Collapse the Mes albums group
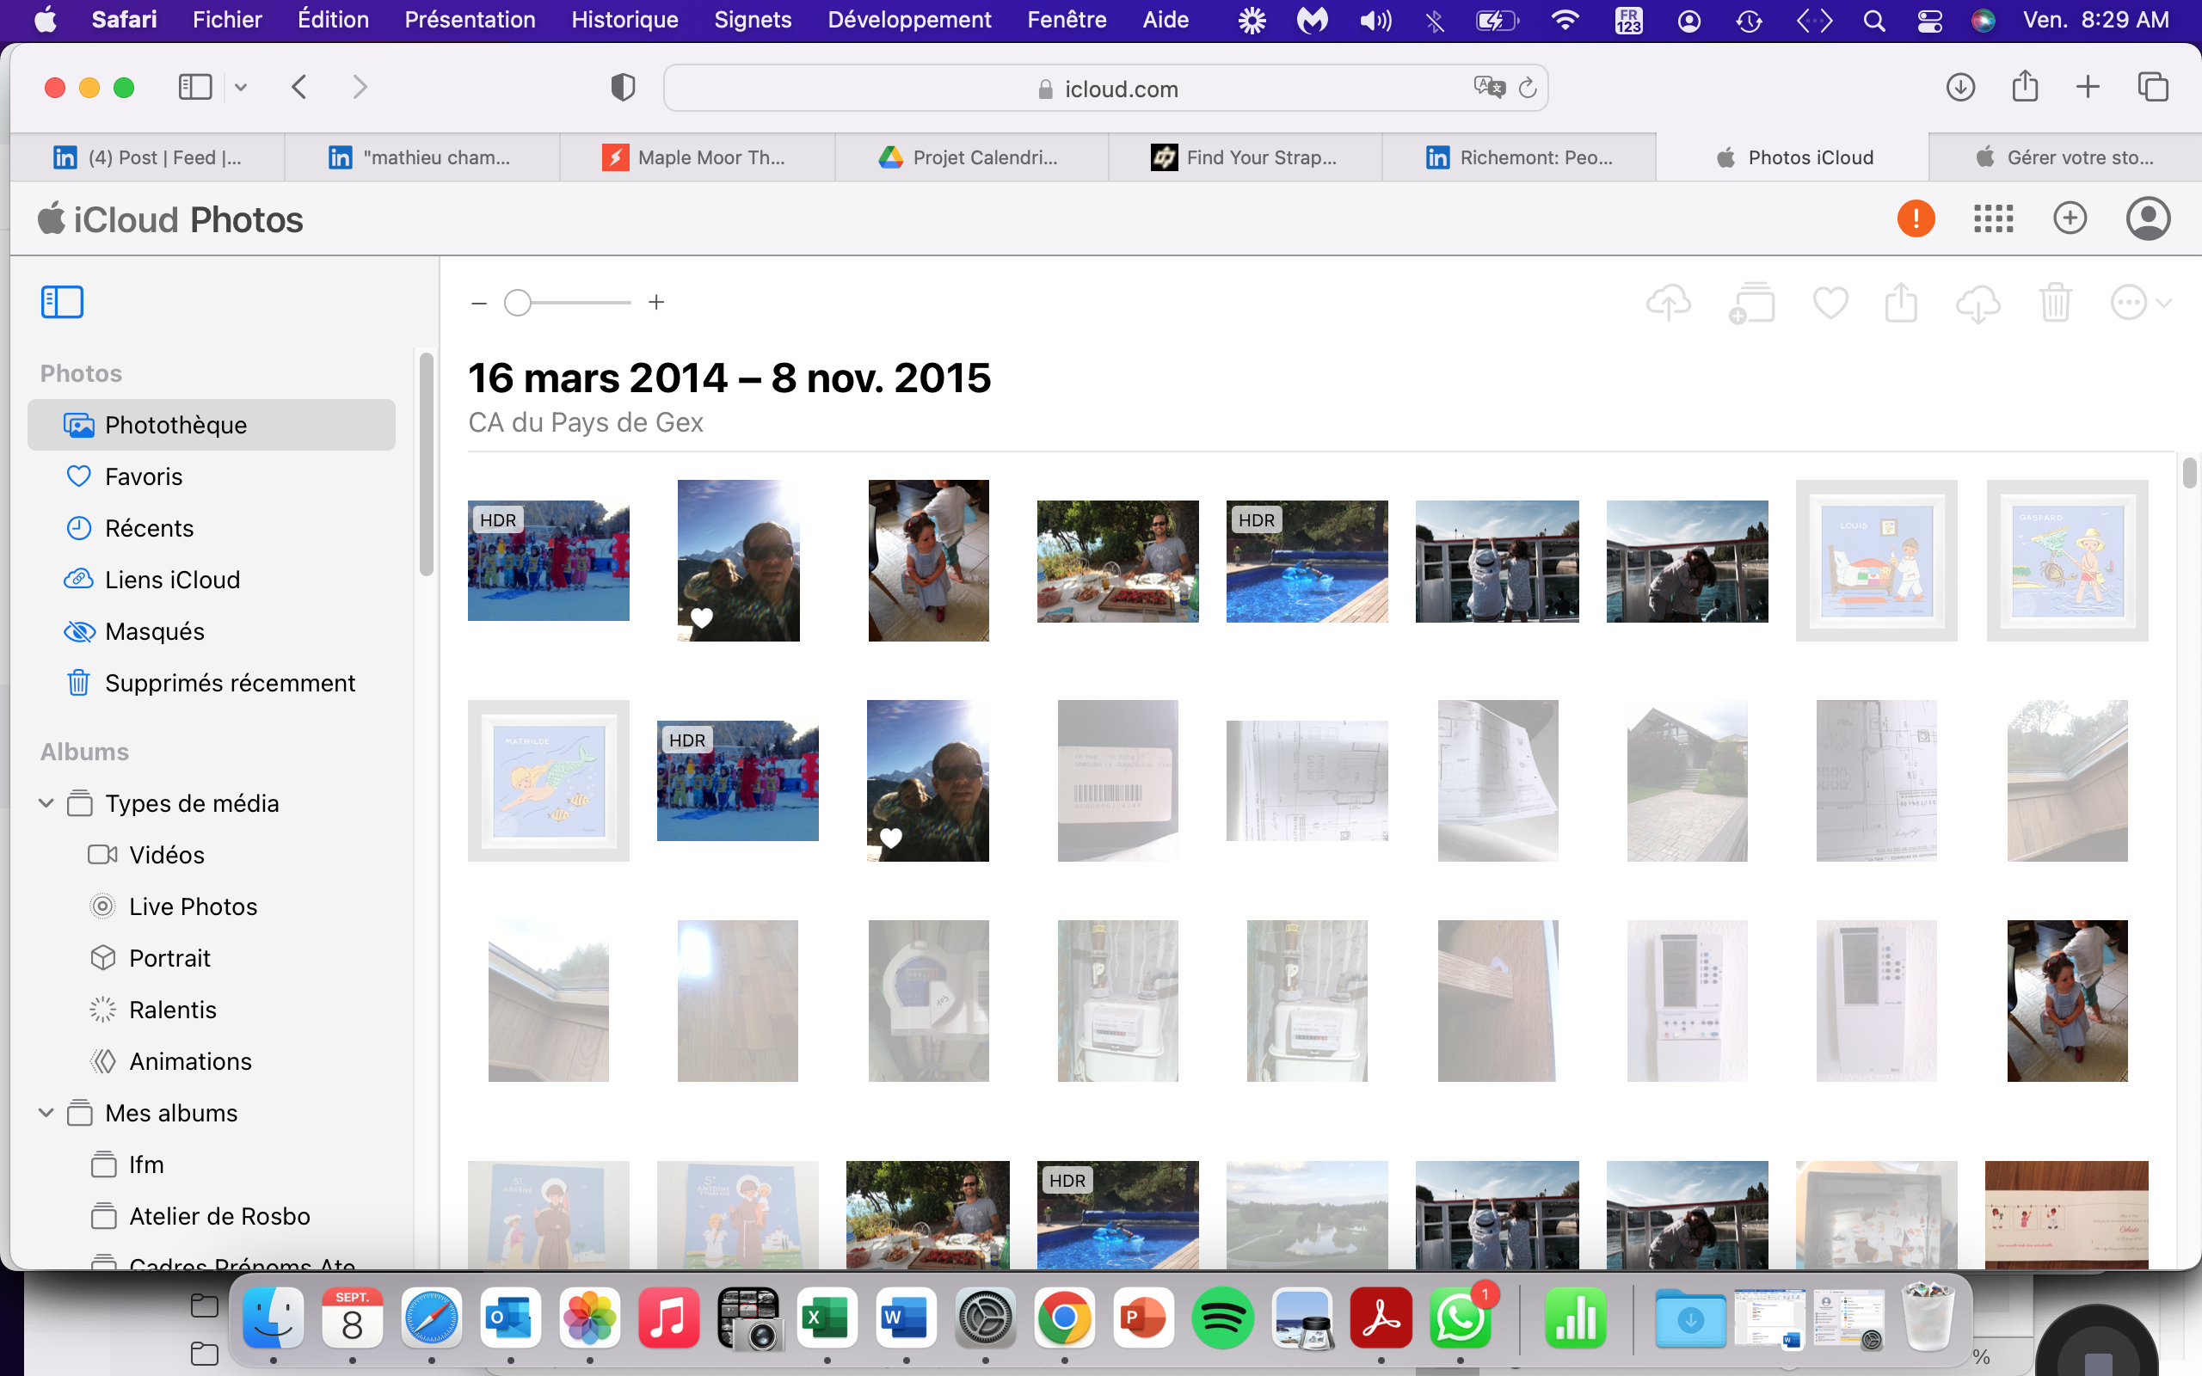The width and height of the screenshot is (2202, 1376). pyautogui.click(x=46, y=1112)
